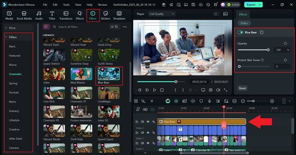This screenshot has height=155, width=296.
Task: Toggle the Protect Skin Tones keyframe diamond
Action: click(x=285, y=60)
